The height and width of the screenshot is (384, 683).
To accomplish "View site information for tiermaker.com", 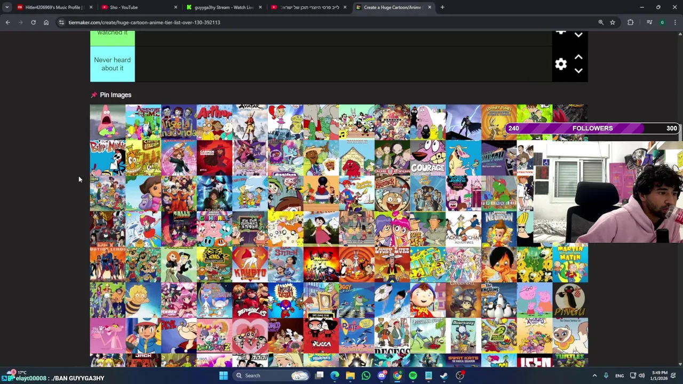I will (61, 22).
